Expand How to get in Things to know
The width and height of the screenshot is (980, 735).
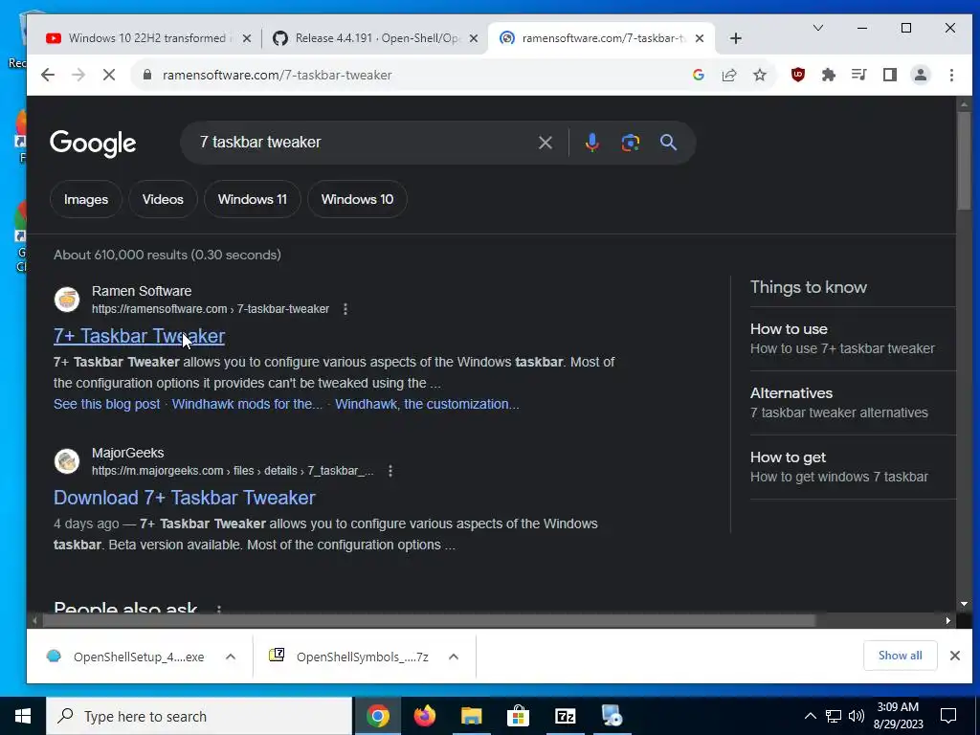(853, 467)
